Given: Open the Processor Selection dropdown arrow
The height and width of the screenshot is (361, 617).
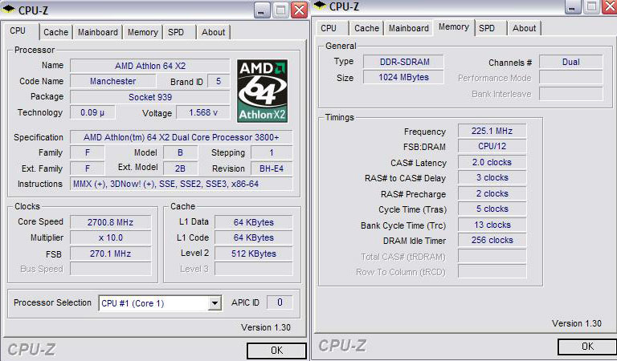Looking at the screenshot, I should [x=215, y=303].
